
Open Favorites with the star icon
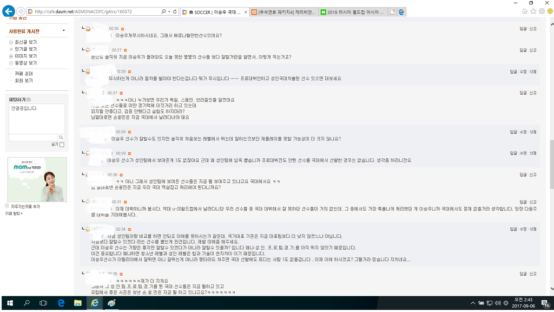[533, 11]
